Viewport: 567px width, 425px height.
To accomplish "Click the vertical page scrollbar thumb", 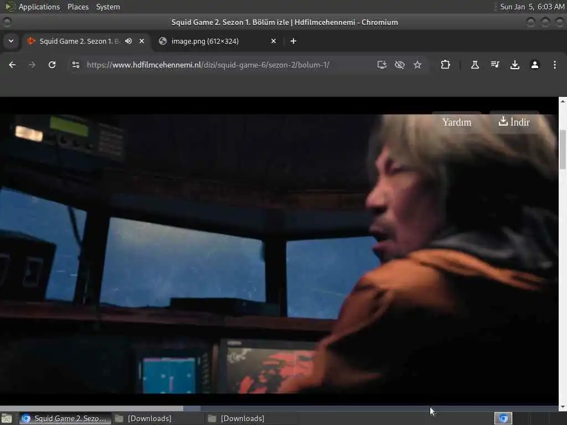I will click(563, 149).
